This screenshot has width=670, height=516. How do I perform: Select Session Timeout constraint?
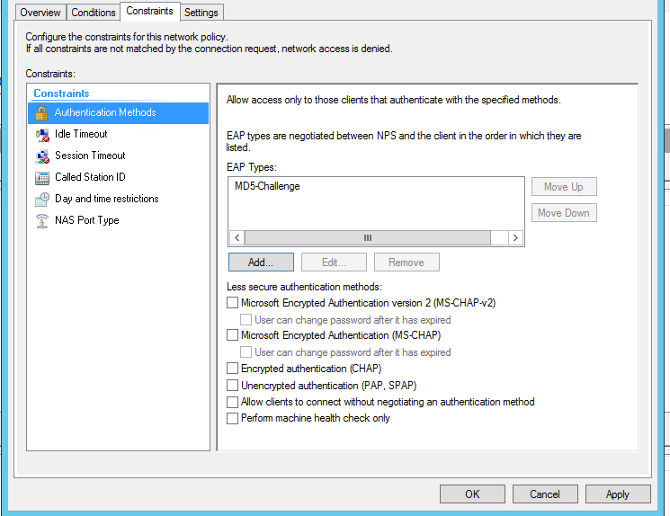(119, 156)
